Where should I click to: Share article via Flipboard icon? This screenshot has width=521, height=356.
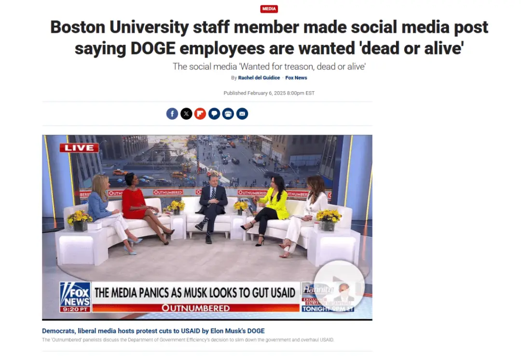pos(200,114)
